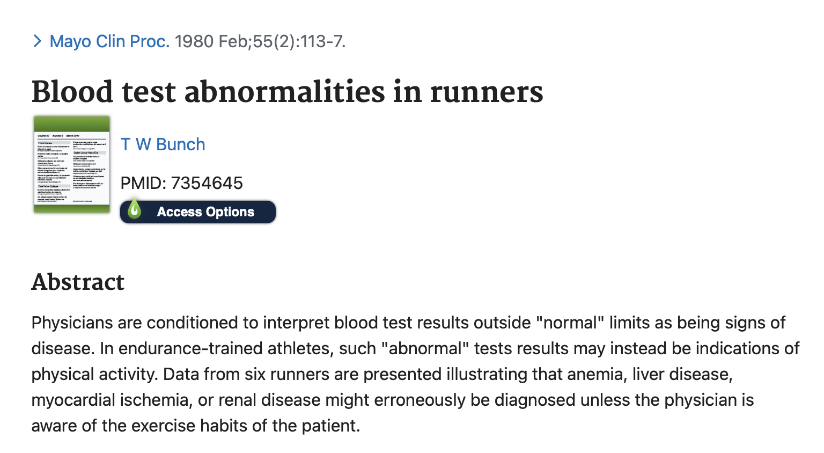
Task: Open author profile via T W Bunch link
Action: [x=163, y=144]
